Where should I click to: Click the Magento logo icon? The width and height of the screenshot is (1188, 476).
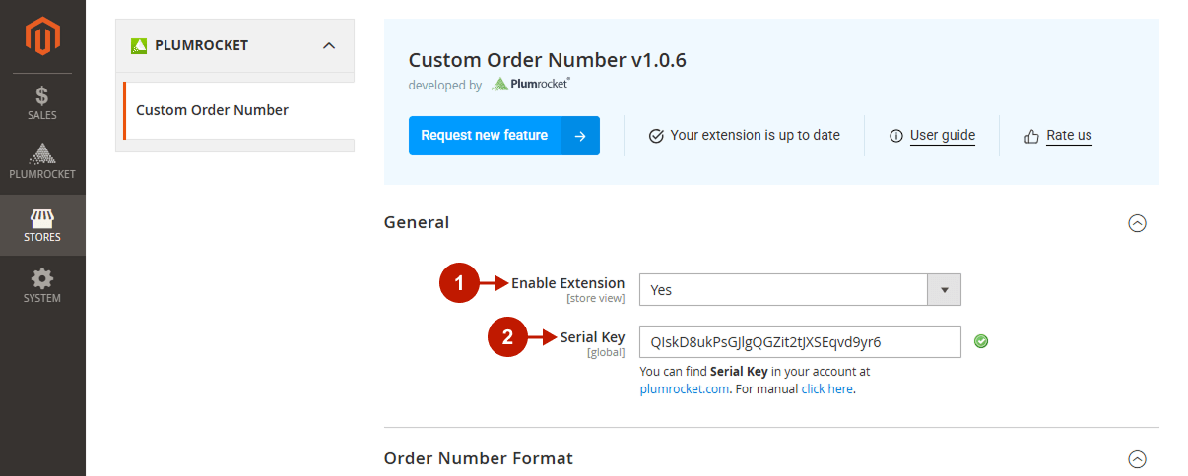click(42, 36)
